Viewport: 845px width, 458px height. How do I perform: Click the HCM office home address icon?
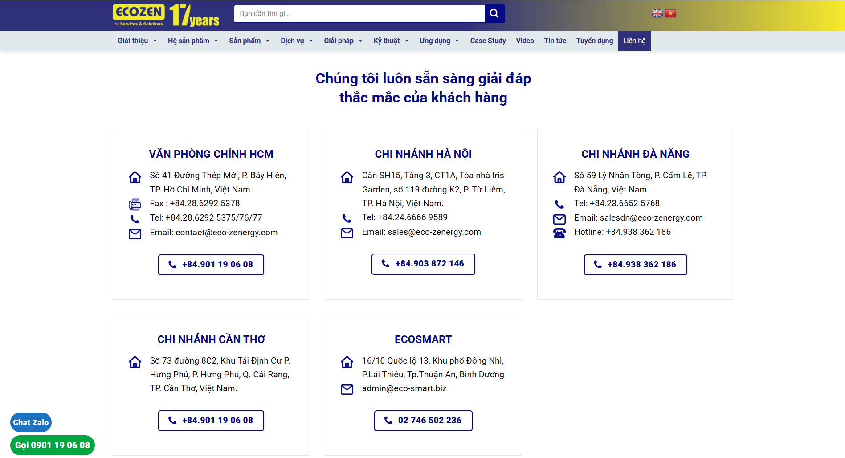[135, 177]
